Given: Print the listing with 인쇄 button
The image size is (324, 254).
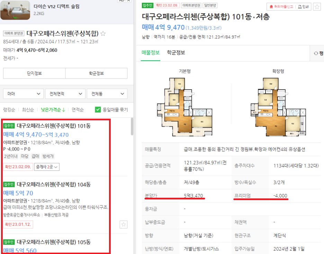Looking at the screenshot, I should 303,7.
